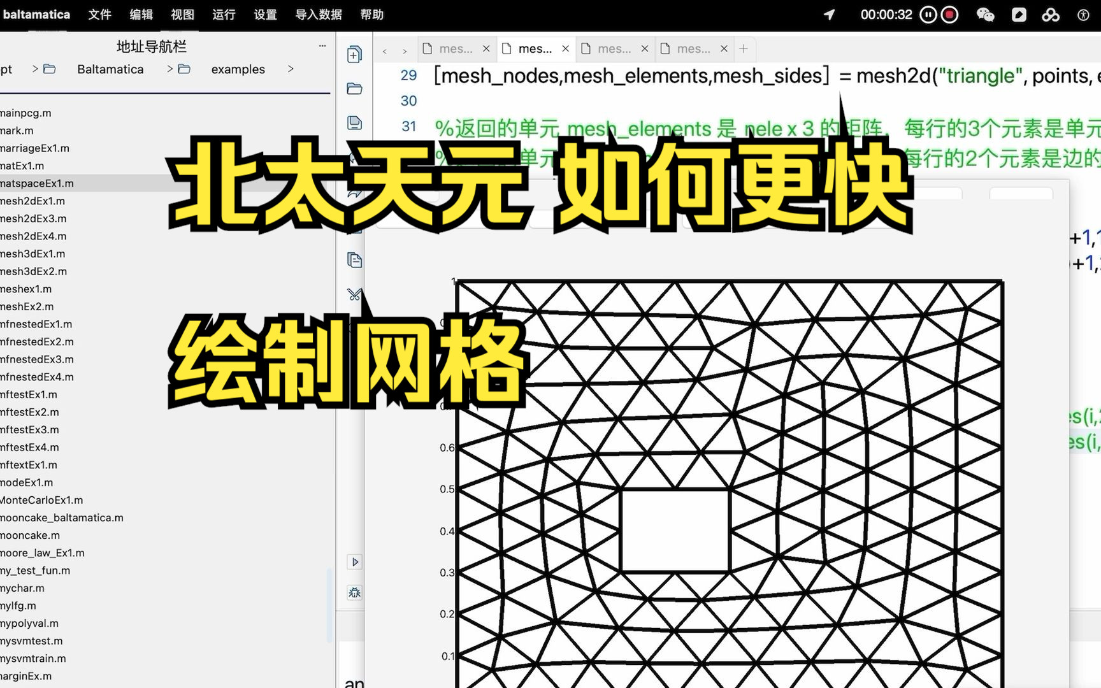Open the address navigator more options

[322, 46]
